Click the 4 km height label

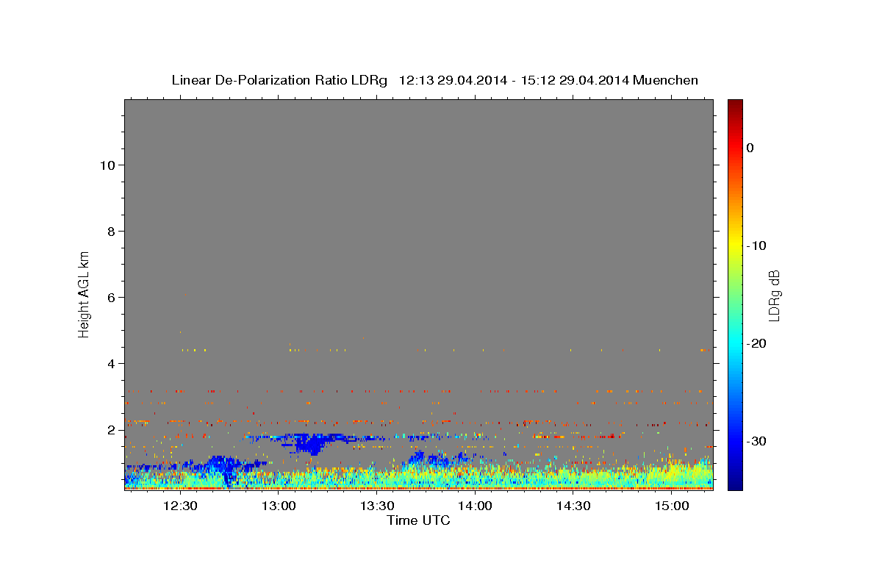click(x=110, y=364)
